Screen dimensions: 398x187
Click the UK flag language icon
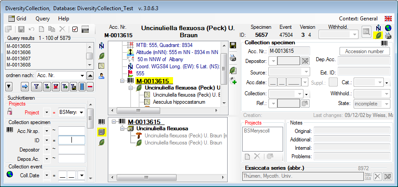pos(388,19)
